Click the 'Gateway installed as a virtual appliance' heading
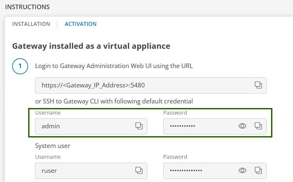The height and width of the screenshot is (182, 293). click(x=91, y=46)
